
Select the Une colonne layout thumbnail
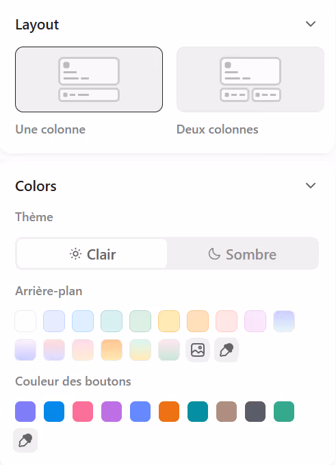[89, 79]
